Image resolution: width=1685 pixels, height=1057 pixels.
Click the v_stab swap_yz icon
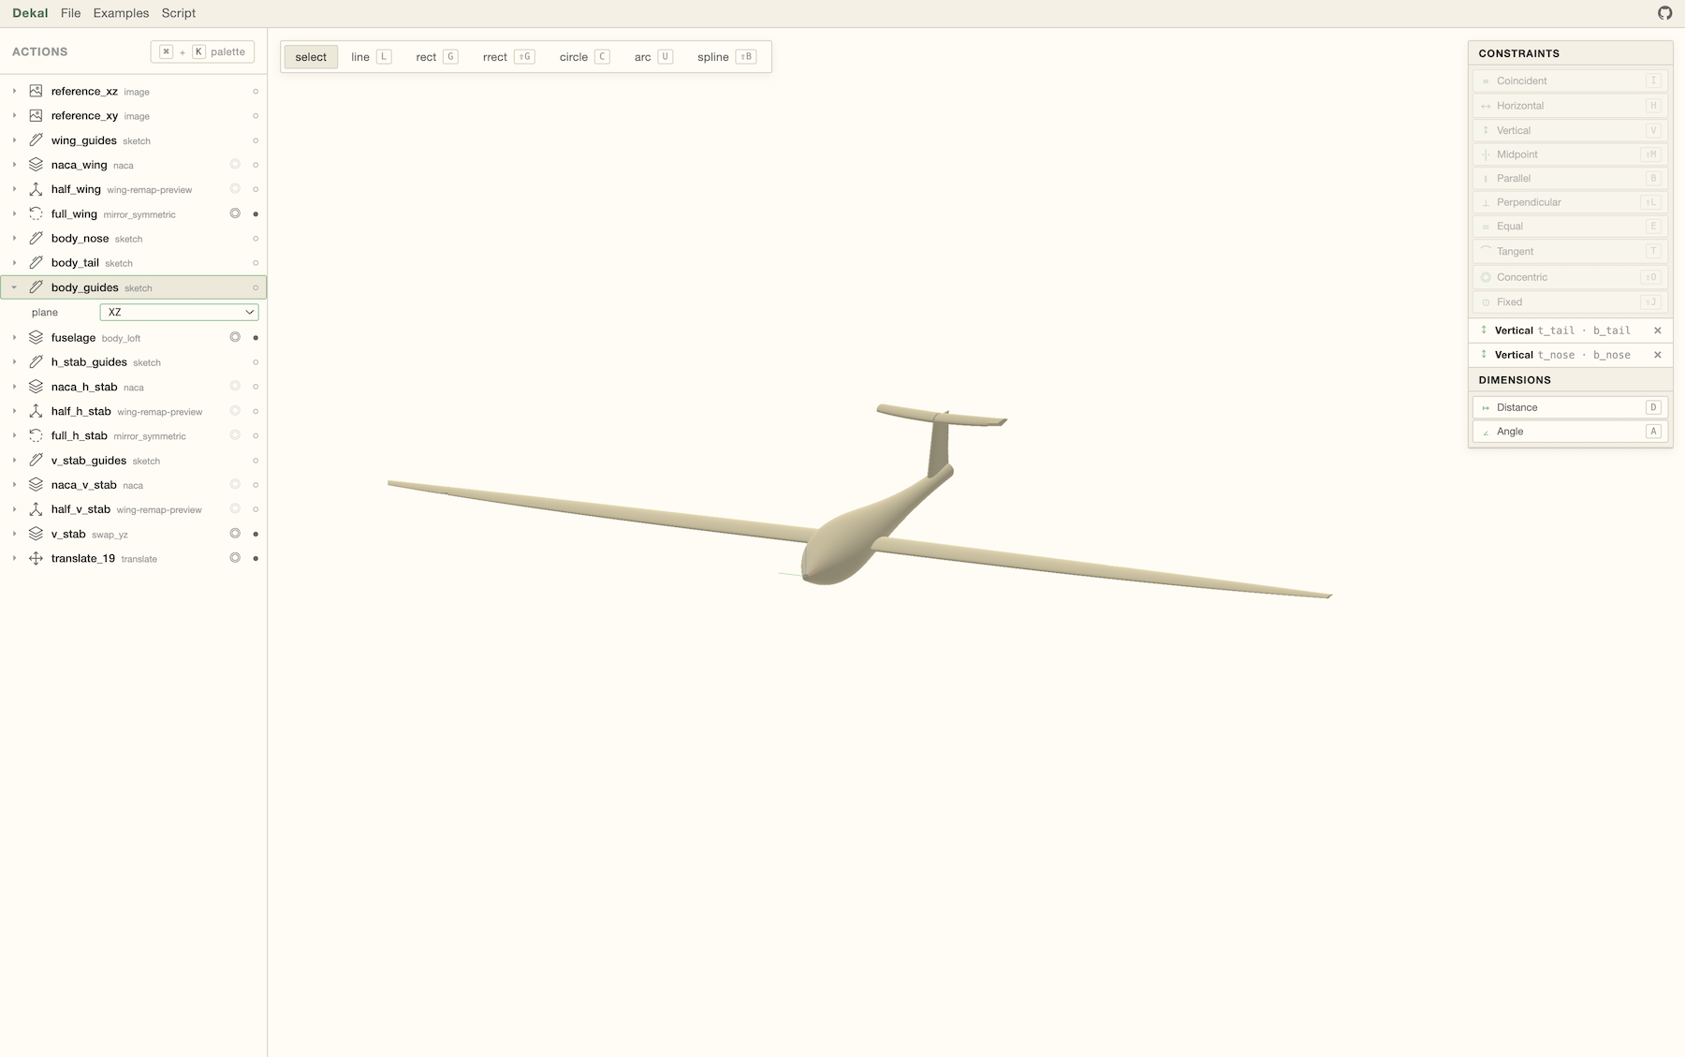[36, 534]
